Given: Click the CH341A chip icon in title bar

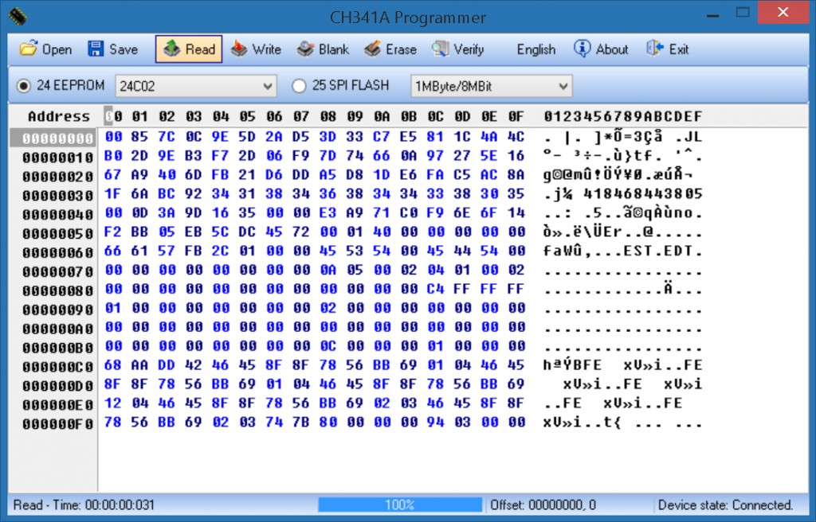Looking at the screenshot, I should pos(18,16).
